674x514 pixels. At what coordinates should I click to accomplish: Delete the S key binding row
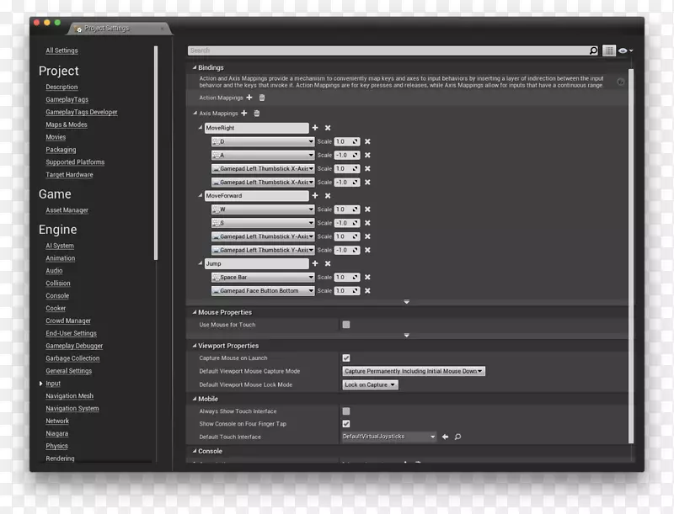coord(367,223)
